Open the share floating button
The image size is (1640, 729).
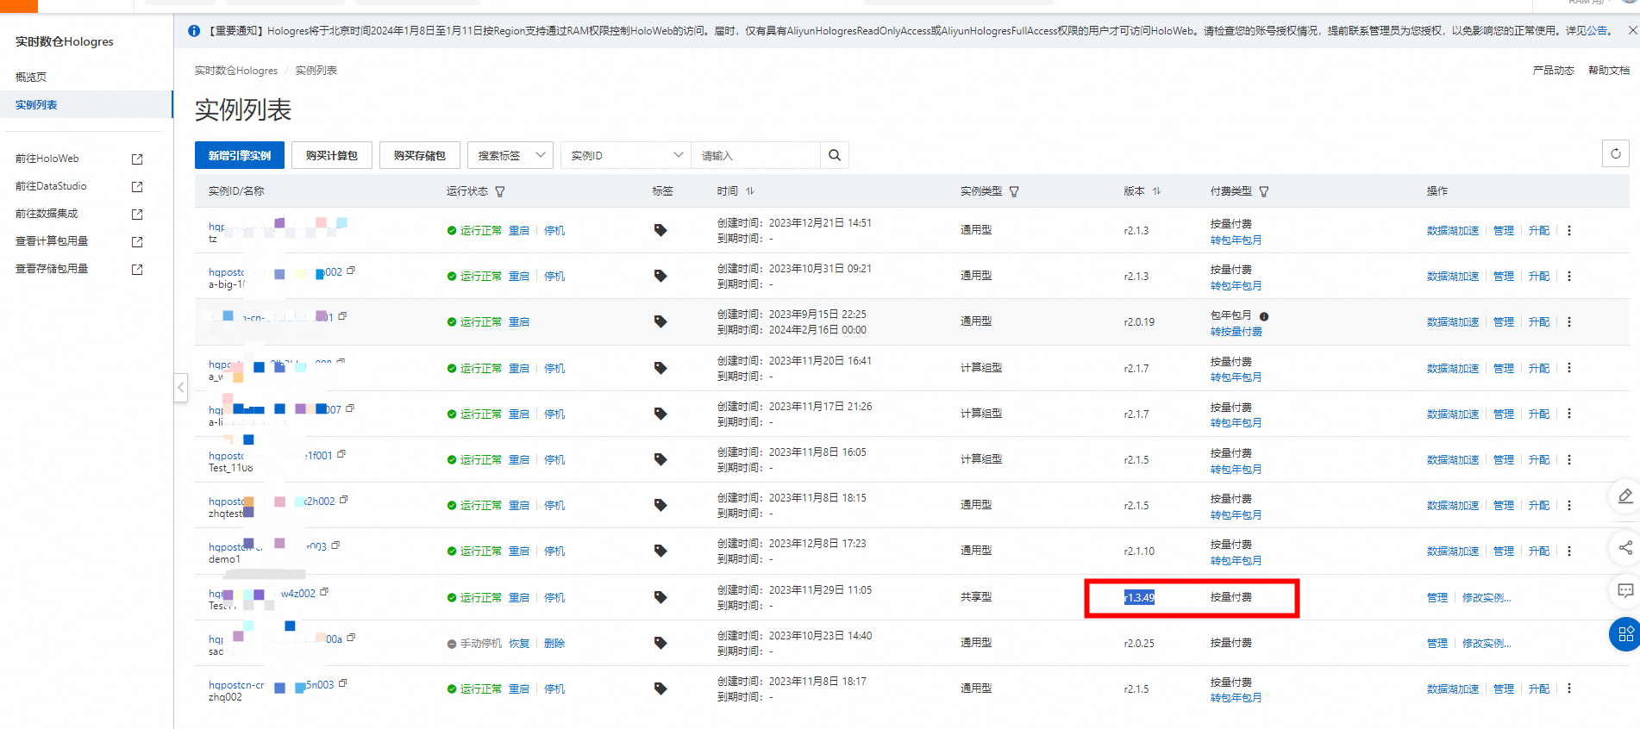[1625, 547]
